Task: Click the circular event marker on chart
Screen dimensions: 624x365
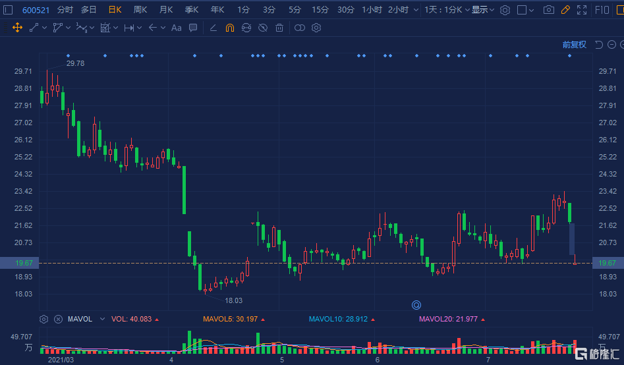Action: (x=416, y=304)
